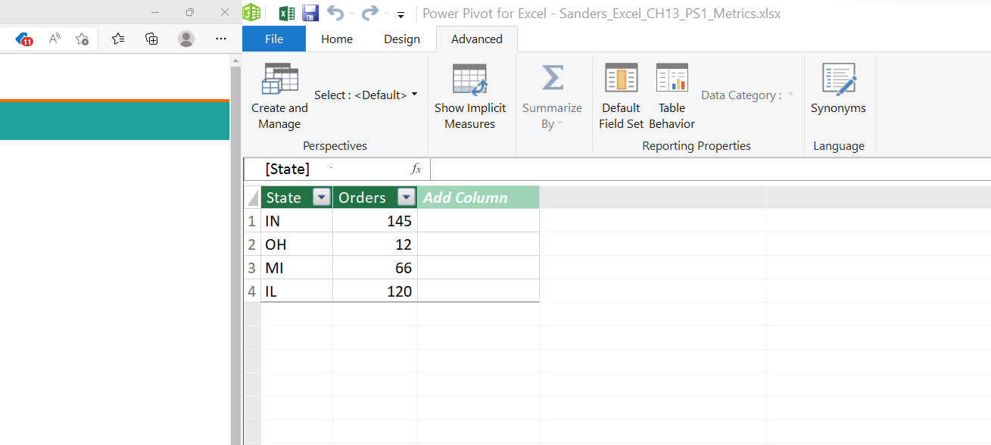This screenshot has width=991, height=445.
Task: Open browser Collections icon
Action: tap(151, 39)
